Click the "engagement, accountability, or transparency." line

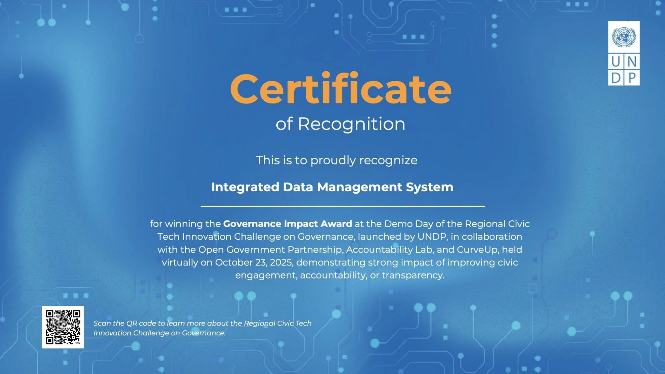[340, 276]
